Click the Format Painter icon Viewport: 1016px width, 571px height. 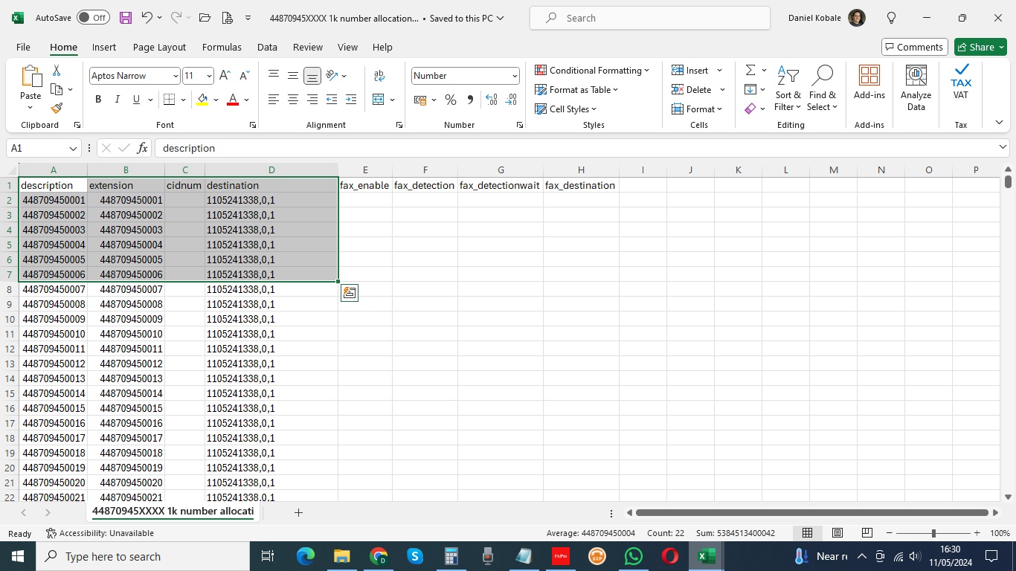57,108
